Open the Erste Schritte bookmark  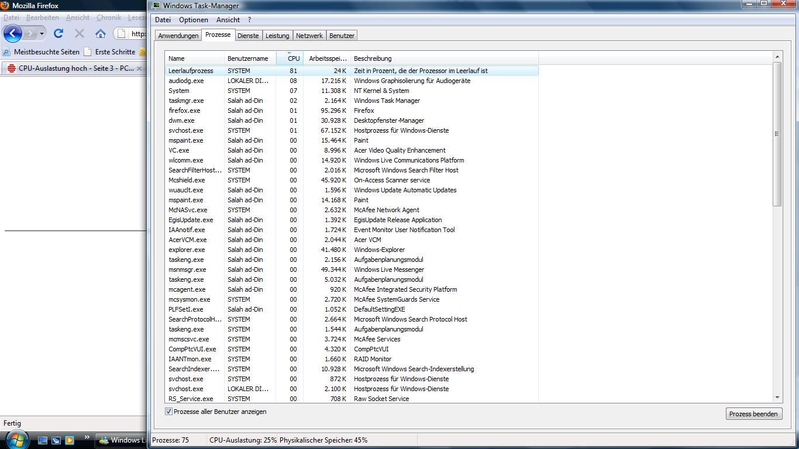109,51
